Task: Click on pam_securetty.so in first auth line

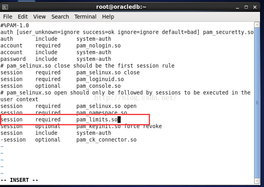Action: [x=228, y=32]
